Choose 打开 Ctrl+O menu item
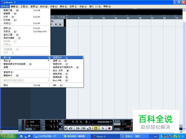The width and height of the screenshot is (186, 139). click(25, 17)
